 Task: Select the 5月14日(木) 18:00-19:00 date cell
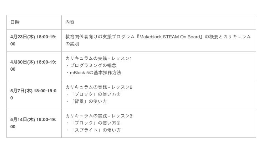coord(33,123)
